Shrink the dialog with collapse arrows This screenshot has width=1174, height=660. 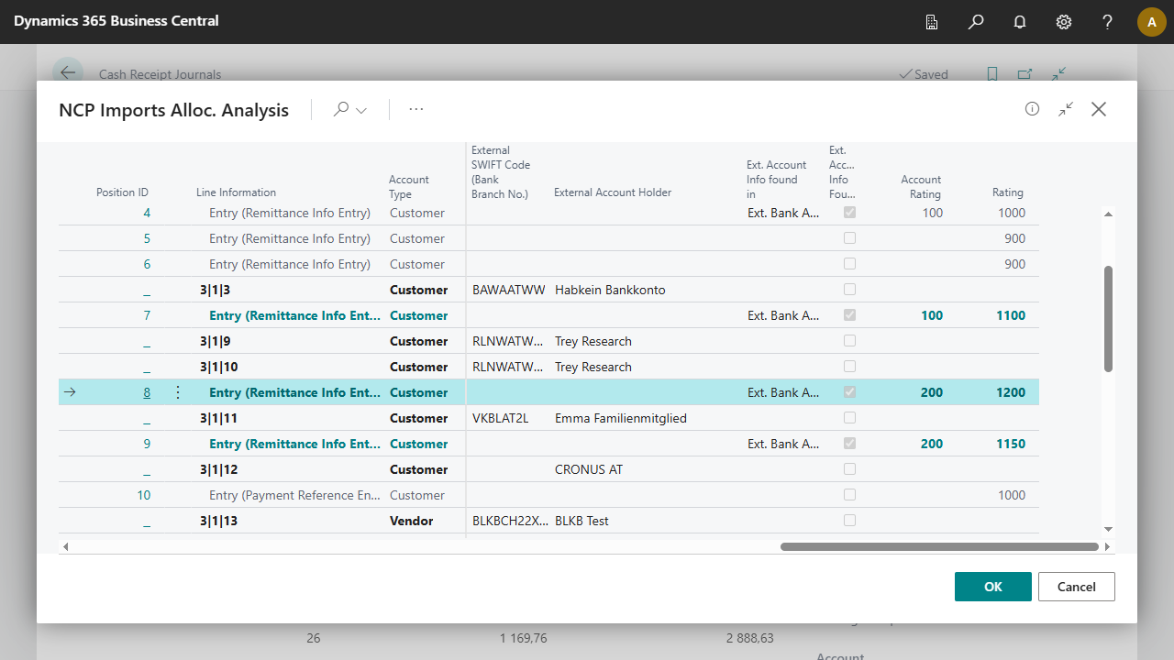coord(1066,109)
